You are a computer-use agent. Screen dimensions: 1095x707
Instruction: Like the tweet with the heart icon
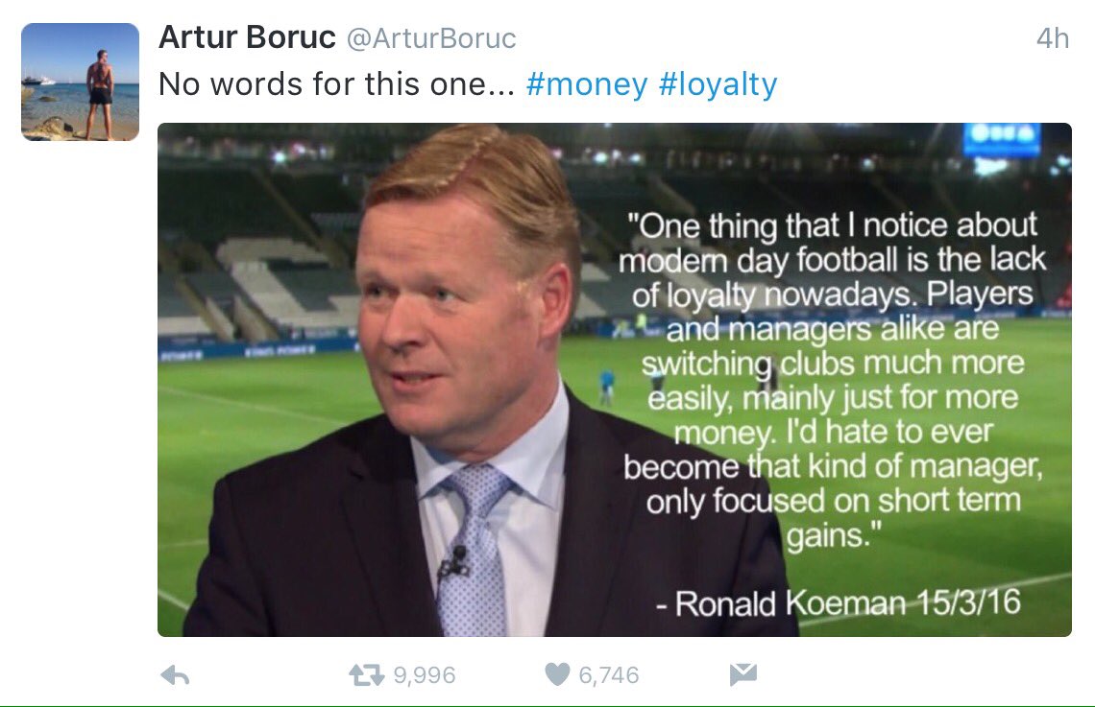pyautogui.click(x=557, y=674)
